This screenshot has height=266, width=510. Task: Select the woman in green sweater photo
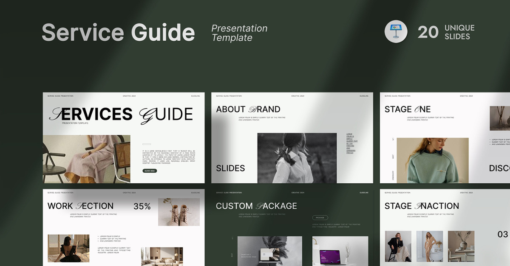[432, 160]
